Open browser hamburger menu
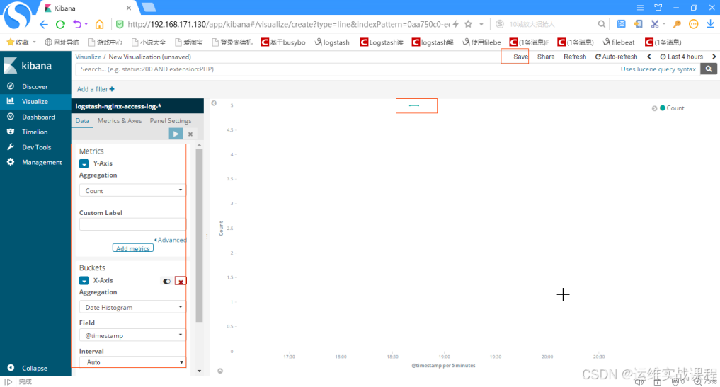 [x=640, y=8]
